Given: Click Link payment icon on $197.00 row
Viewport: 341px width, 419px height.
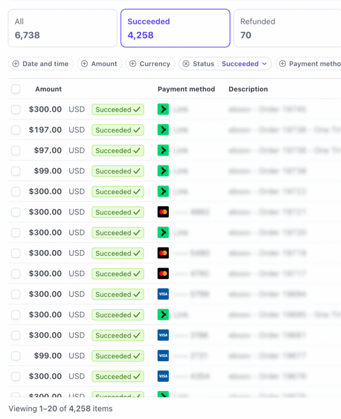Looking at the screenshot, I should pos(163,130).
